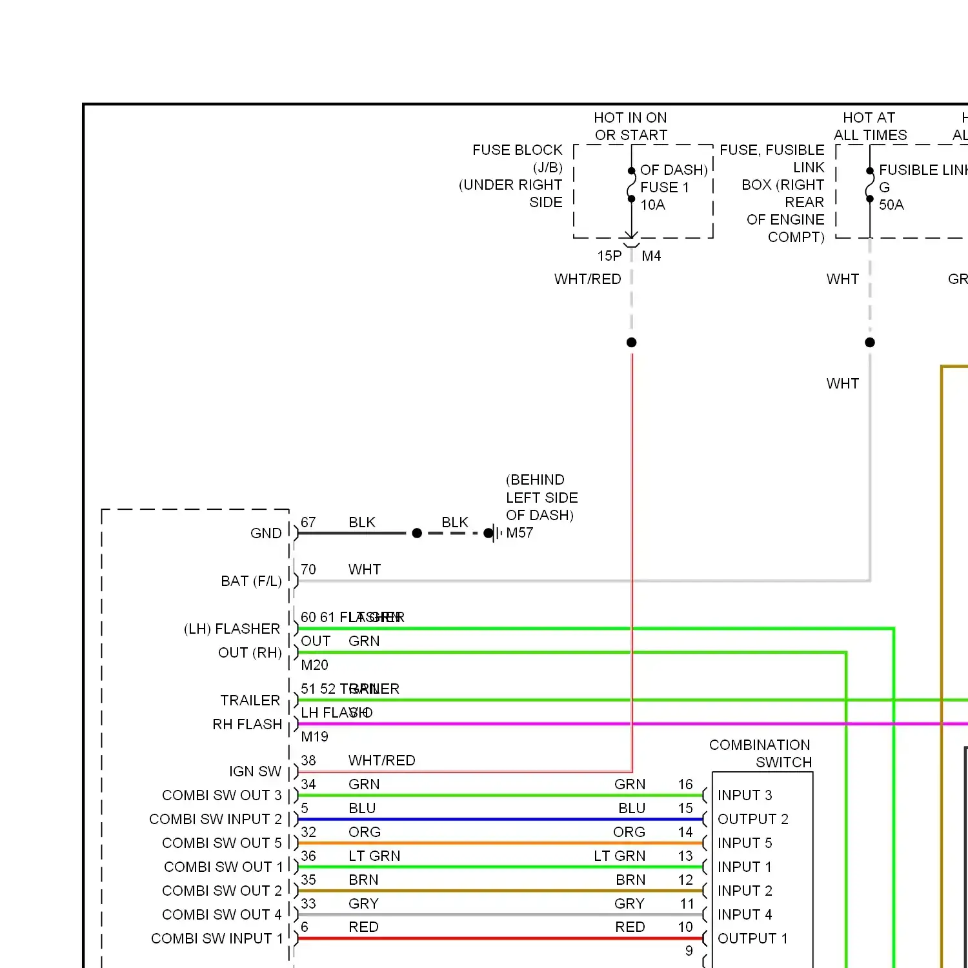
Task: Click the "RED" label beside pin 10
Action: (x=630, y=927)
